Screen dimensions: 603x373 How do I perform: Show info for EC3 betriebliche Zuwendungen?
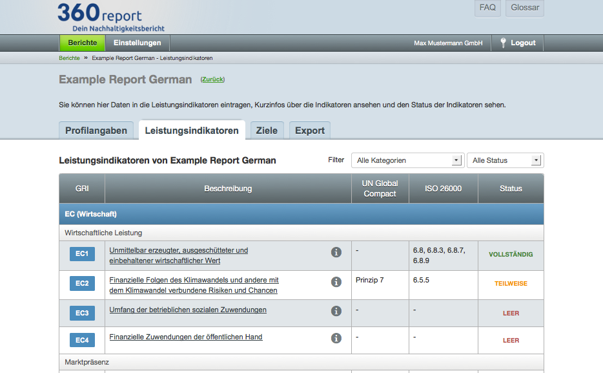pyautogui.click(x=336, y=311)
